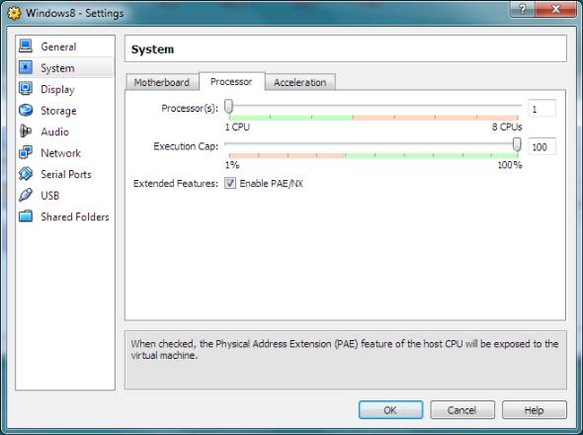Click the "Processor(s):" label
Viewport: 583px width, 435px height.
point(190,109)
